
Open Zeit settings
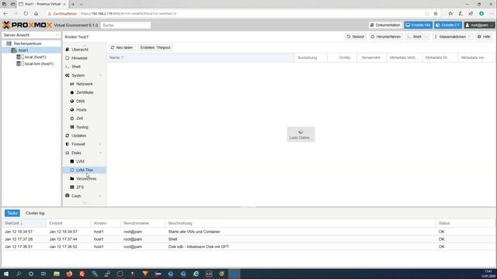[79, 119]
